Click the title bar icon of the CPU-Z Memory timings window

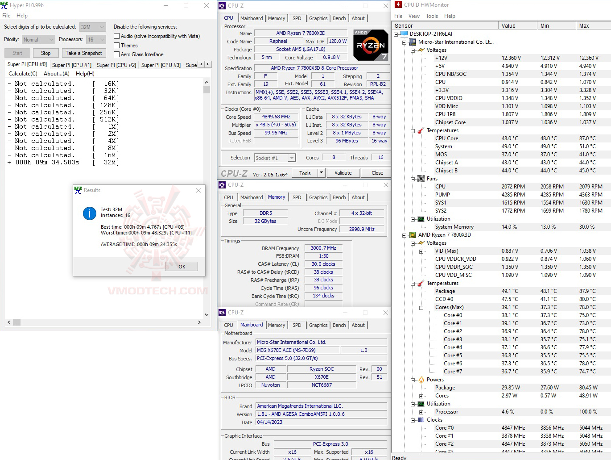[x=222, y=185]
